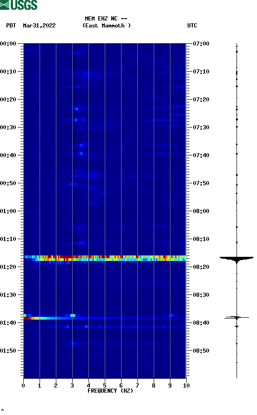Click the large seismogram spike near 08:17
Viewport: 257px width, 415px height.
[x=237, y=260]
